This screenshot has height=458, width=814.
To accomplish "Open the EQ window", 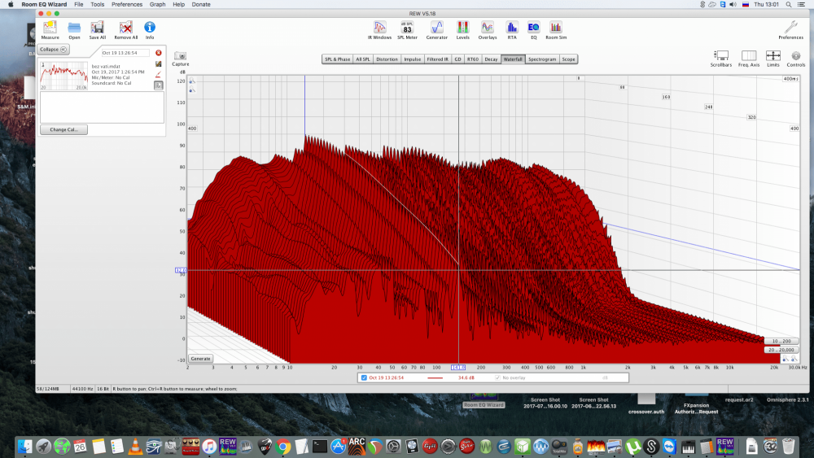I will (533, 30).
